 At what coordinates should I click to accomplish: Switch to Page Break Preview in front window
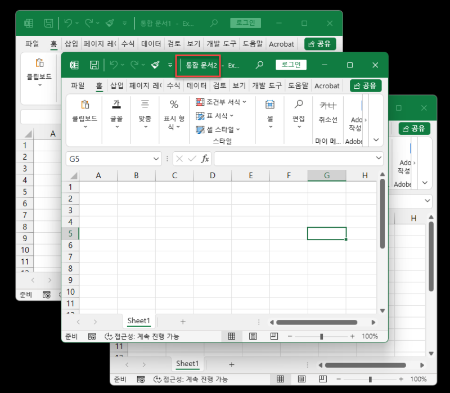(x=274, y=336)
